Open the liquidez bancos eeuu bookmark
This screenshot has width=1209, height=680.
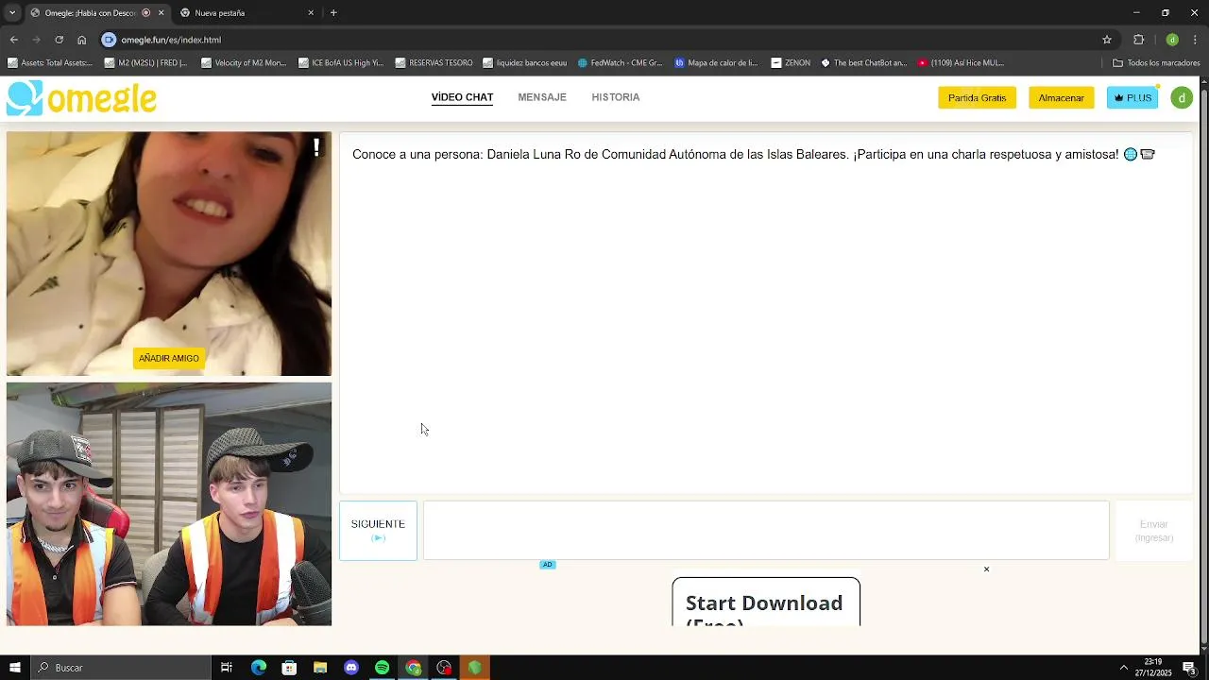point(524,63)
